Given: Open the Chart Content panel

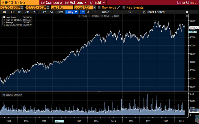Looking at the screenshot, I should point(154,12).
